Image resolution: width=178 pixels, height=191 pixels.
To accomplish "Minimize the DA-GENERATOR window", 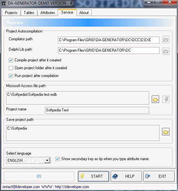I will point(149,2).
